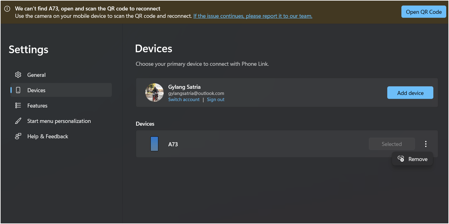
Task: Click the Features list icon
Action: point(18,105)
